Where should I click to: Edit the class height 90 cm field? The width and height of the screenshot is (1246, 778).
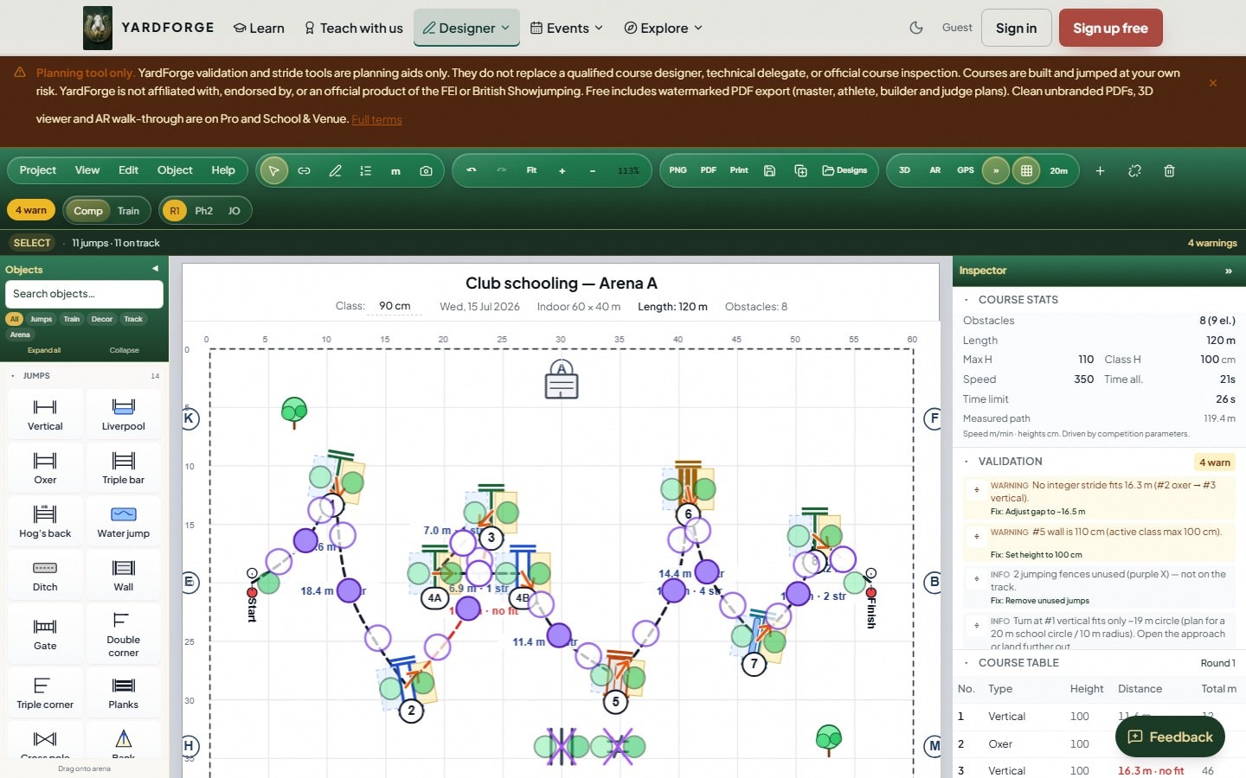[395, 306]
